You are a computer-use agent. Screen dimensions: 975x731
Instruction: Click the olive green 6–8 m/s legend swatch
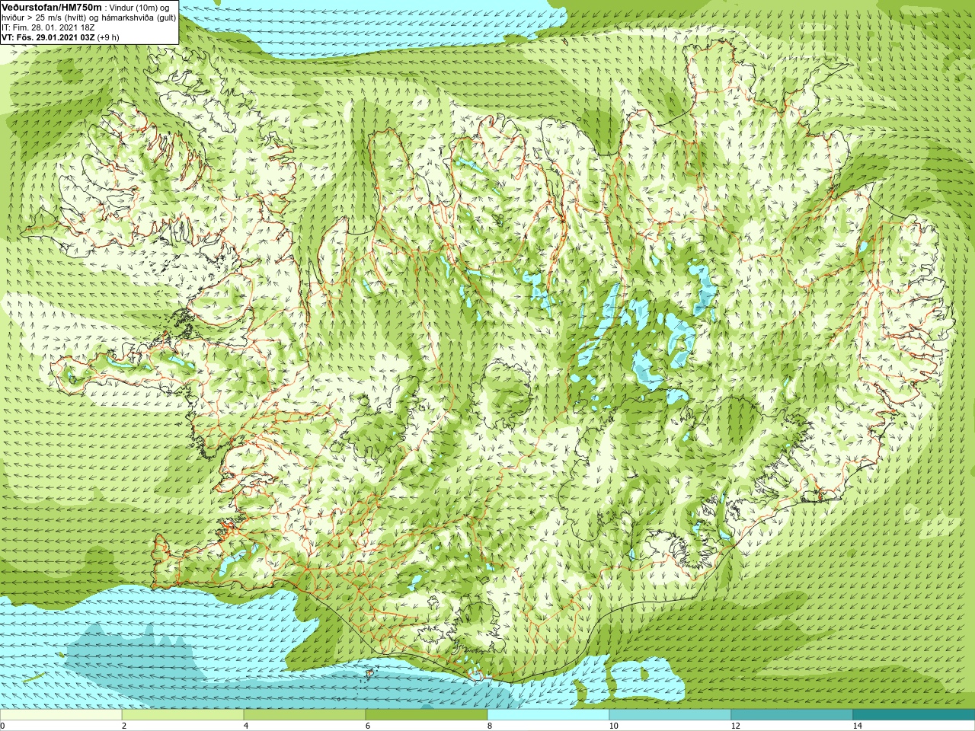(427, 715)
